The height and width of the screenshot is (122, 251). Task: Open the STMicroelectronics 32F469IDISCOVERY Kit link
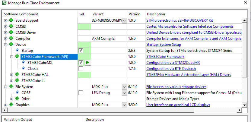tap(180, 20)
